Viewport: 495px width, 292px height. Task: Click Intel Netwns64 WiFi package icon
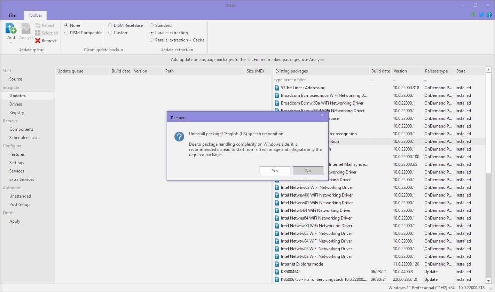277,218
